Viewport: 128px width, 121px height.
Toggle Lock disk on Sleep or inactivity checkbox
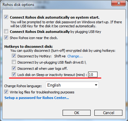[x=14, y=74]
